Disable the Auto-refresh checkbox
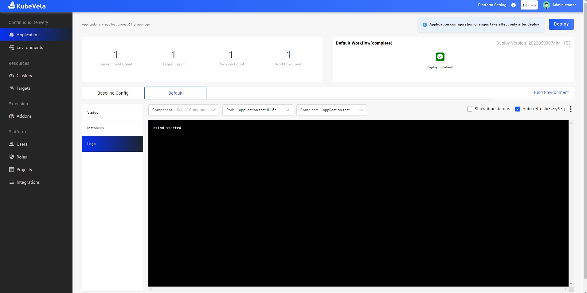The height and width of the screenshot is (293, 587). click(518, 109)
